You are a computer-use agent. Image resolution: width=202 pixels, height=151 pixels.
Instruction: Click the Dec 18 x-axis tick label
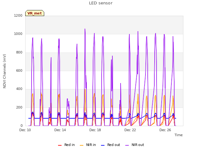click(x=95, y=130)
